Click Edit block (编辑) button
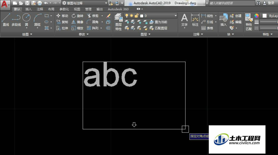 point(236,22)
